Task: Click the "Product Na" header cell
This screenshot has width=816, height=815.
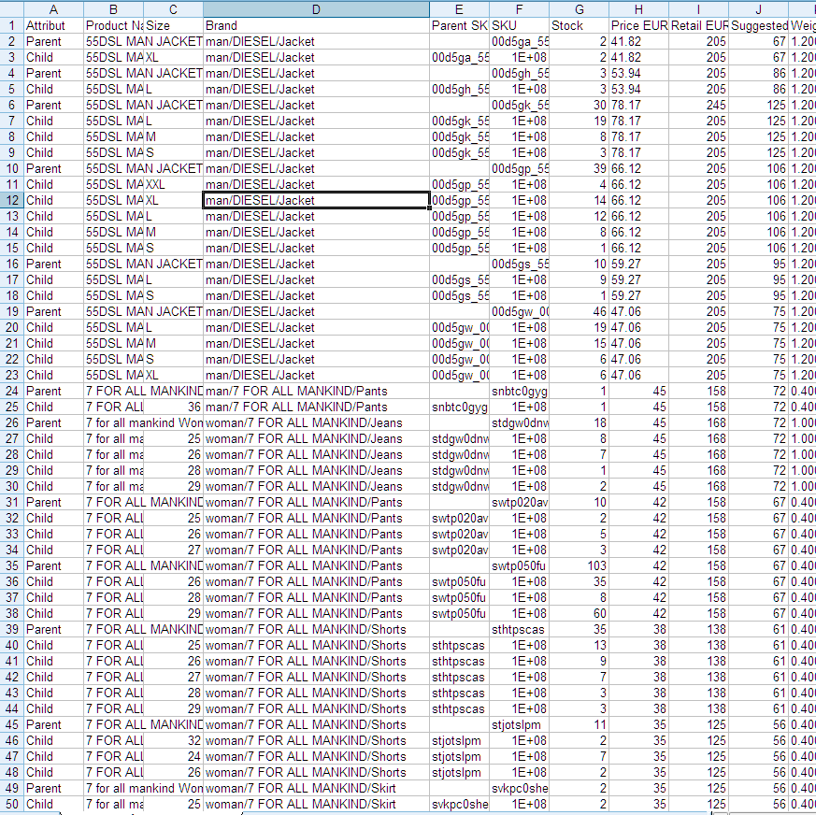Action: coord(113,25)
